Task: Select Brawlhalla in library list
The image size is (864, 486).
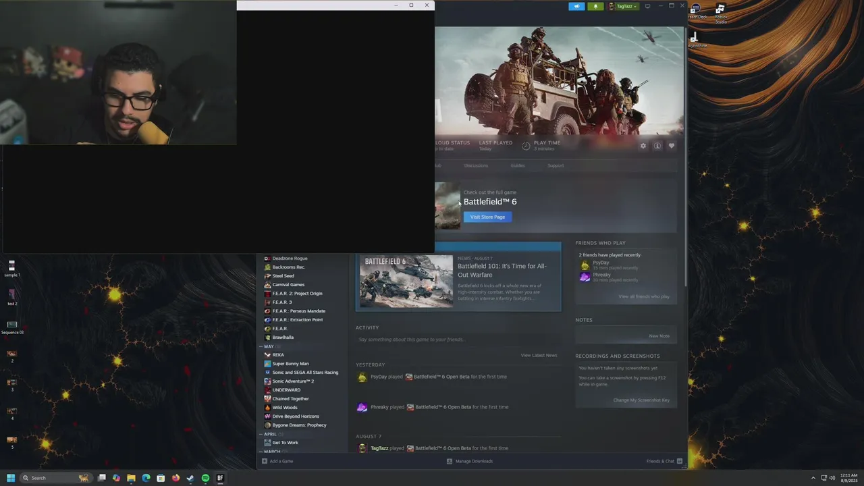Action: pos(283,337)
